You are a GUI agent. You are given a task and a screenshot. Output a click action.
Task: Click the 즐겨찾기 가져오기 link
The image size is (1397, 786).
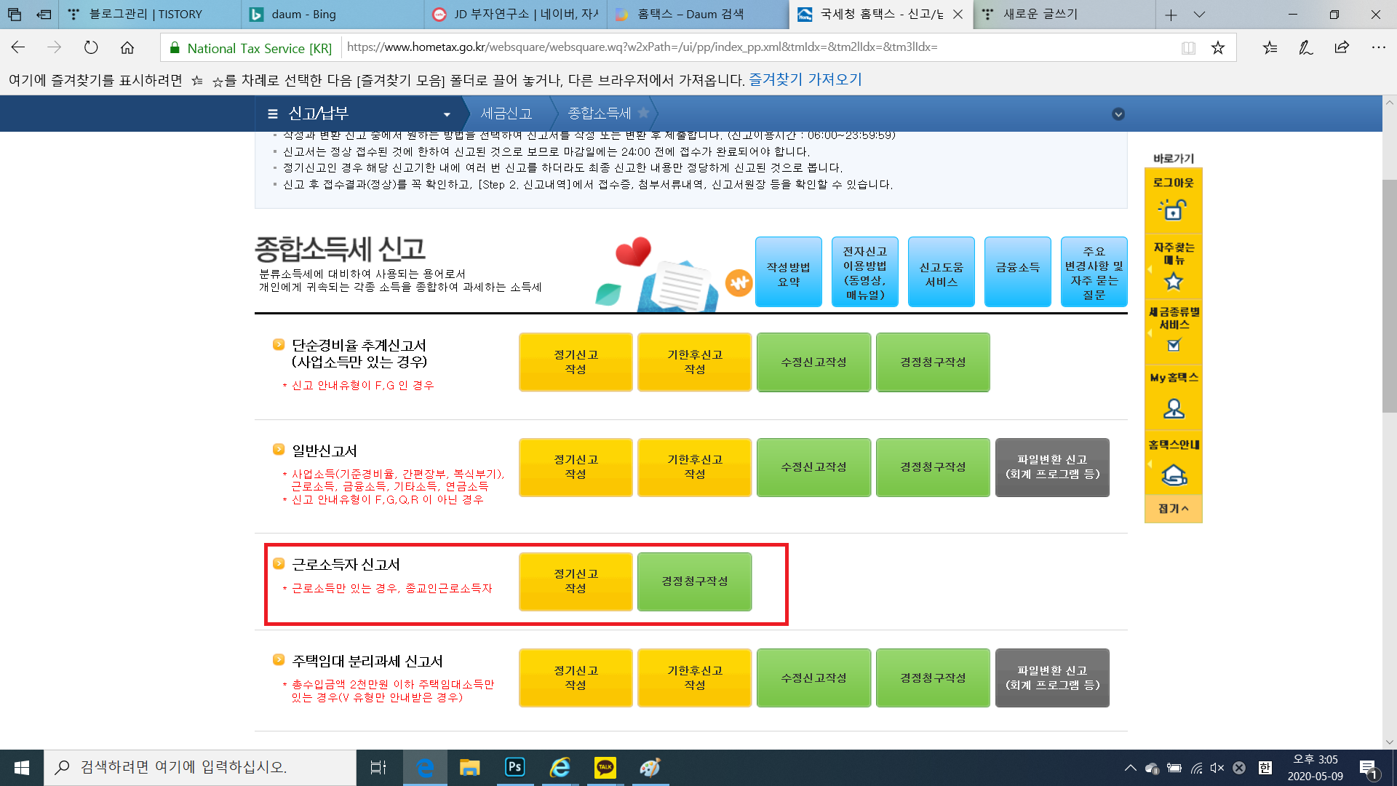(x=805, y=79)
